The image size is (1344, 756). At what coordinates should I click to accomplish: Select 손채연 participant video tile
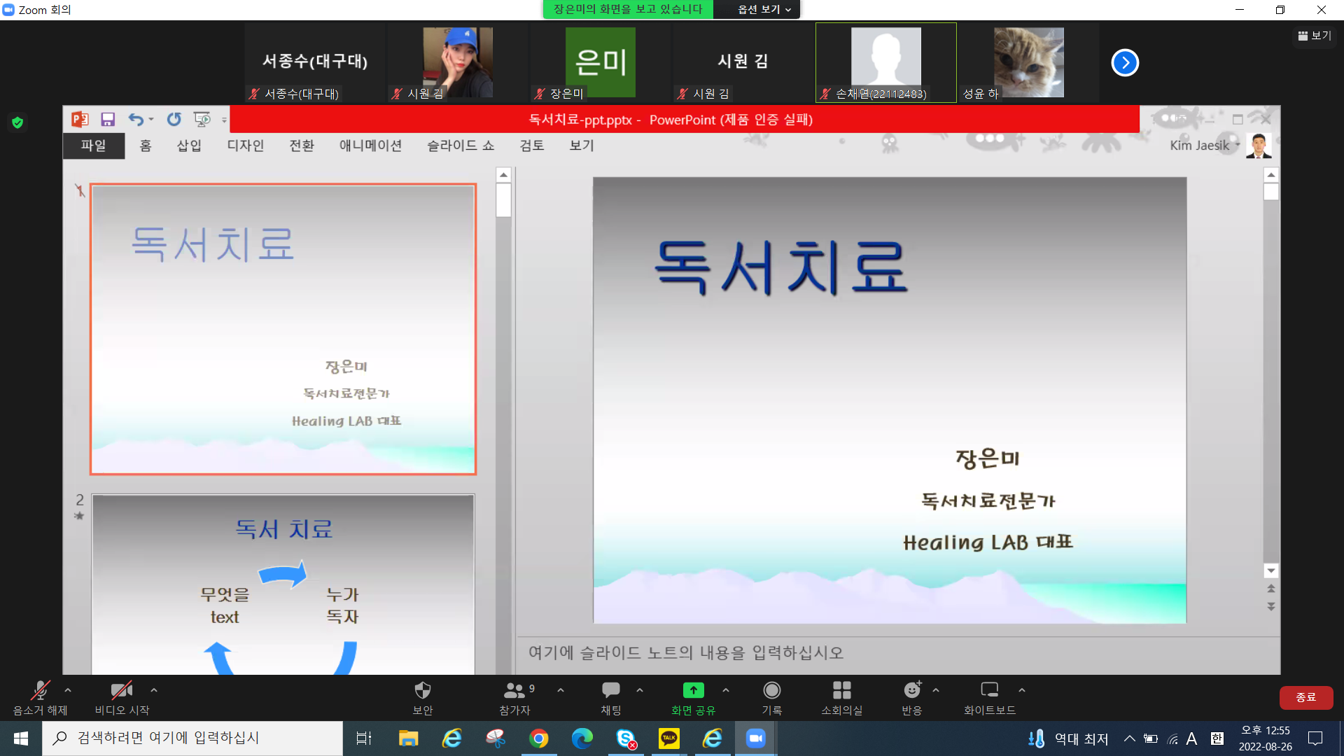[x=885, y=62]
